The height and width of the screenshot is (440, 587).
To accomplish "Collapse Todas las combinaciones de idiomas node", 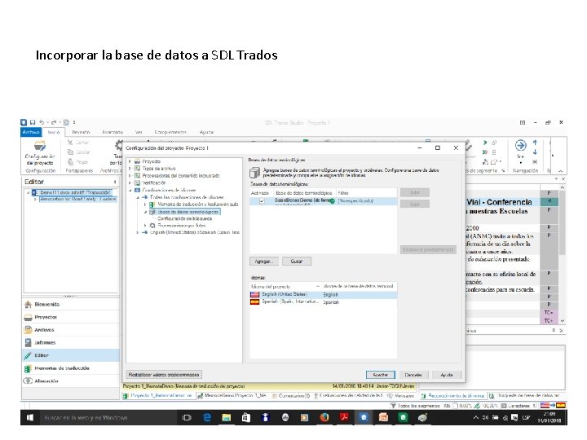I will (x=138, y=197).
